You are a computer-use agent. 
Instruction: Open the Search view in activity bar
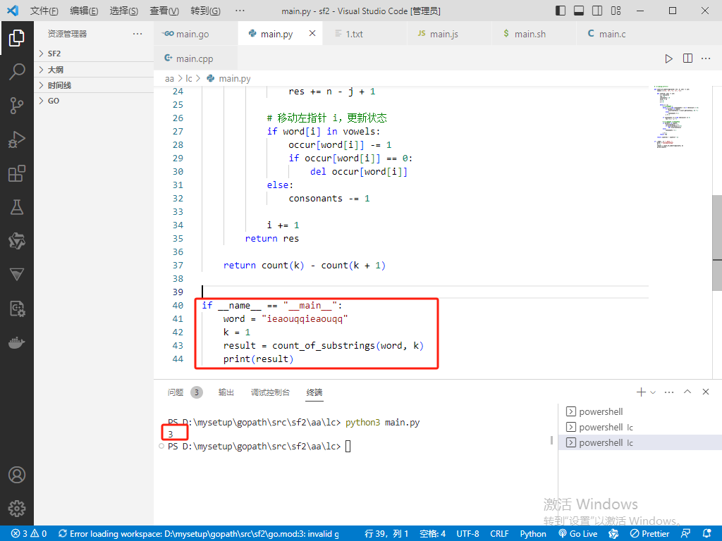click(x=17, y=72)
